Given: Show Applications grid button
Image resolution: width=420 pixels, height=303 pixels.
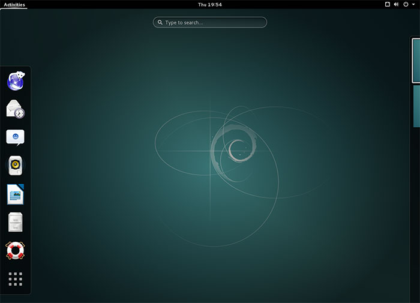Looking at the screenshot, I should pyautogui.click(x=16, y=278).
